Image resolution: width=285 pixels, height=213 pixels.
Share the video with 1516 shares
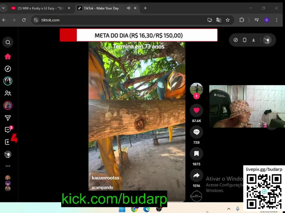[196, 175]
